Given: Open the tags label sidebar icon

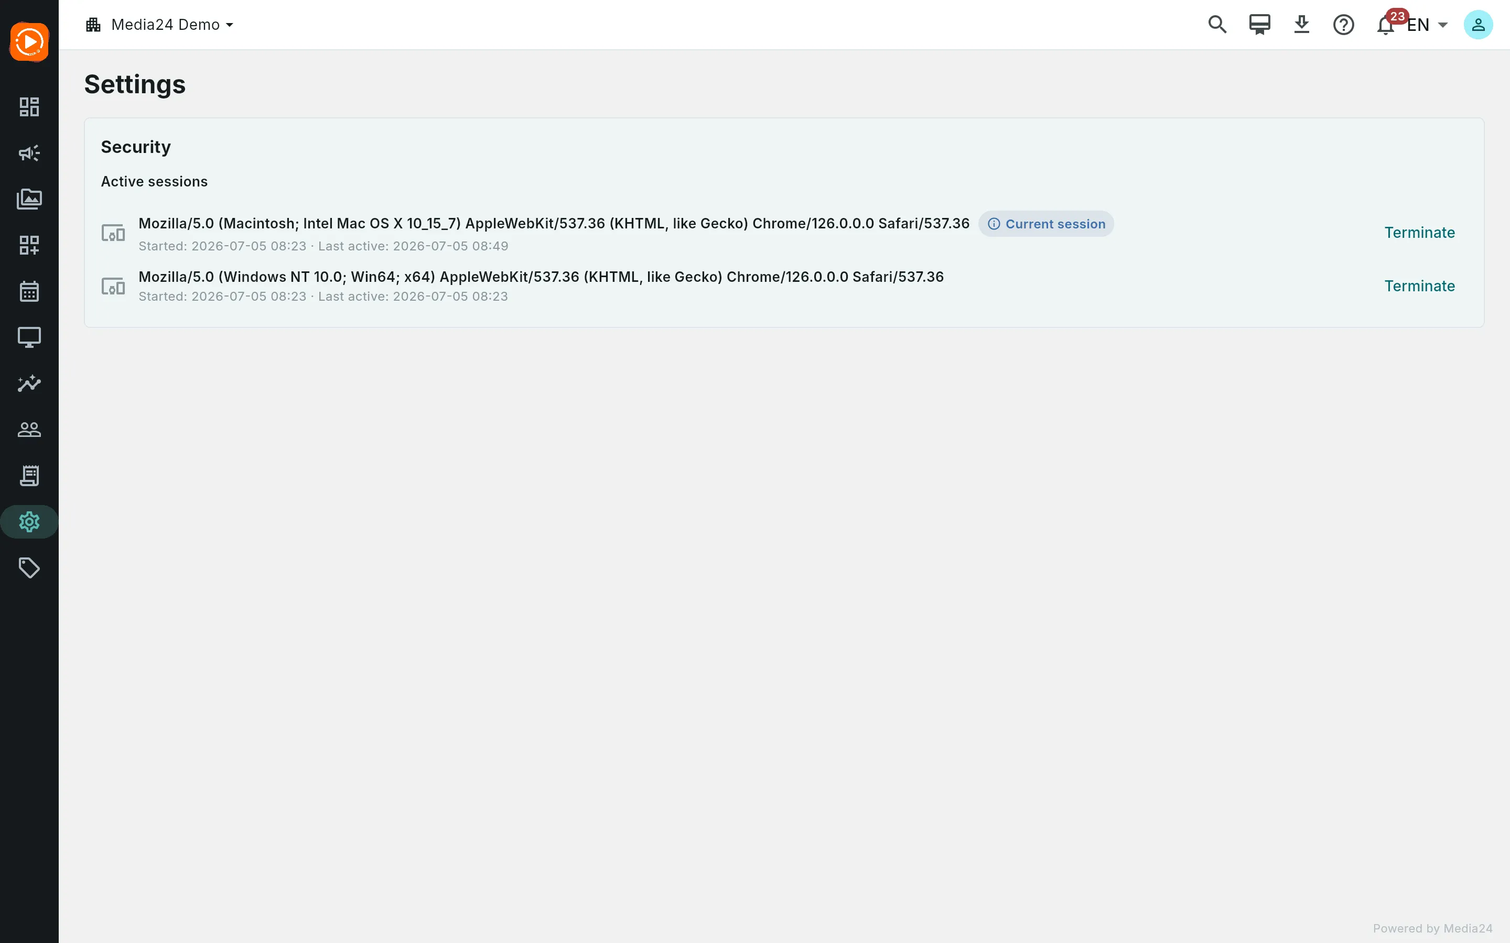Looking at the screenshot, I should [x=29, y=568].
